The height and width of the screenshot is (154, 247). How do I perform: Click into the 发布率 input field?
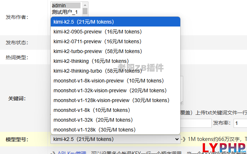(240, 123)
